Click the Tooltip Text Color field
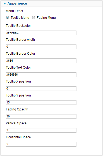The height and width of the screenshot is (156, 103). pos(41,75)
